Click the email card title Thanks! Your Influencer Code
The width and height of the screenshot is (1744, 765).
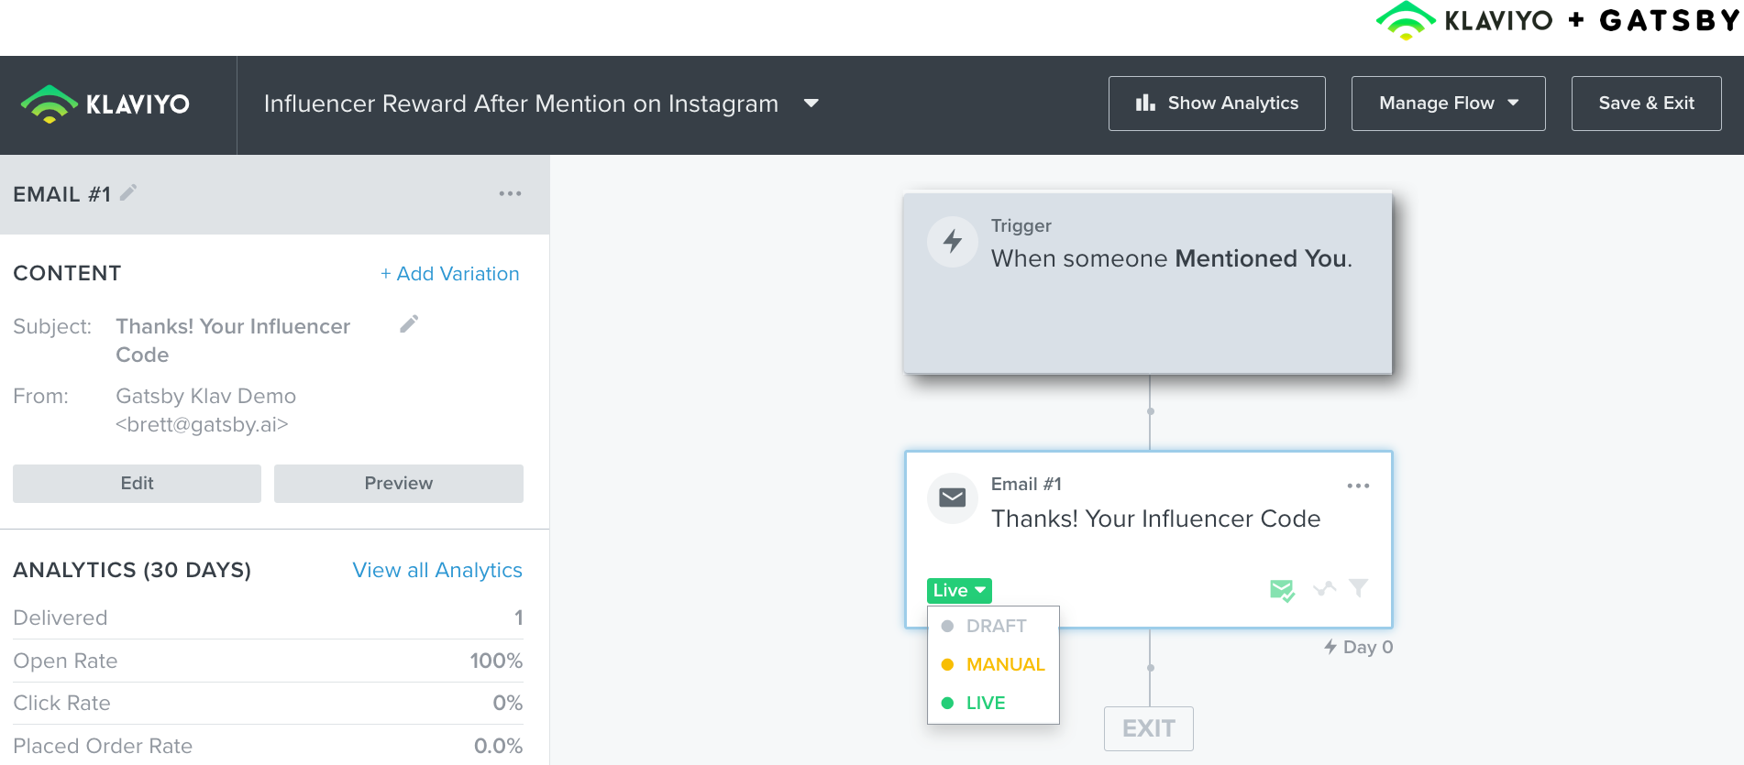(x=1155, y=519)
